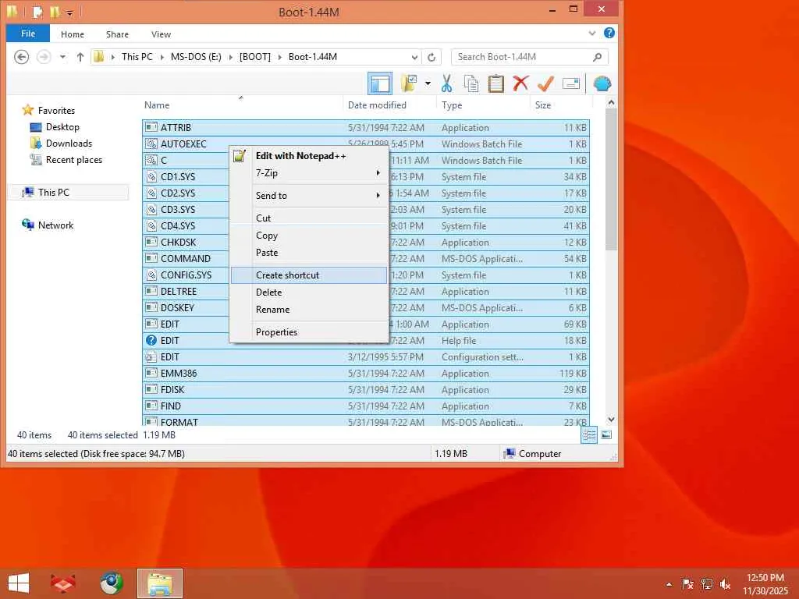Open the File ribbon tab
Image resolution: width=799 pixels, height=599 pixels.
pyautogui.click(x=28, y=34)
